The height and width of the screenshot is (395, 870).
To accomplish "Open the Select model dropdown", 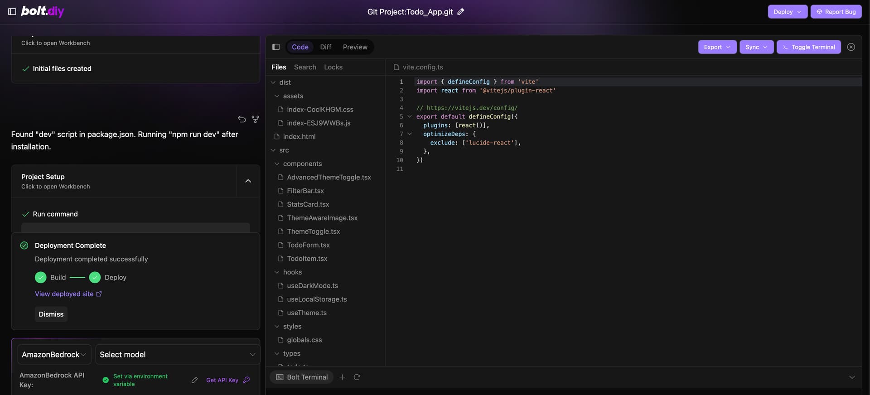I will (x=178, y=355).
